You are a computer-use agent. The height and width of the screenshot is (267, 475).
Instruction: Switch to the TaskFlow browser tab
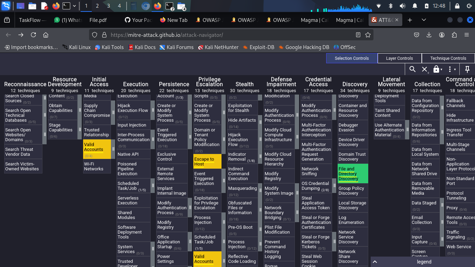click(32, 20)
